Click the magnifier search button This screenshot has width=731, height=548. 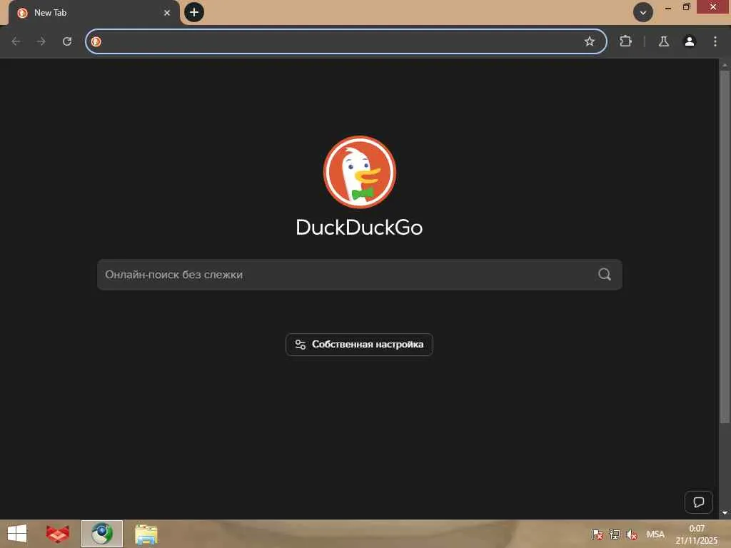pos(604,275)
